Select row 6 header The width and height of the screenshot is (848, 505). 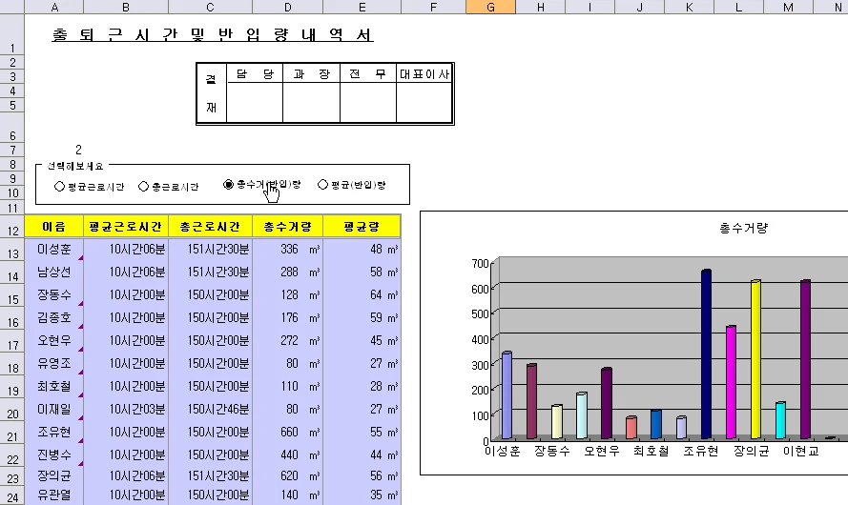pyautogui.click(x=11, y=128)
